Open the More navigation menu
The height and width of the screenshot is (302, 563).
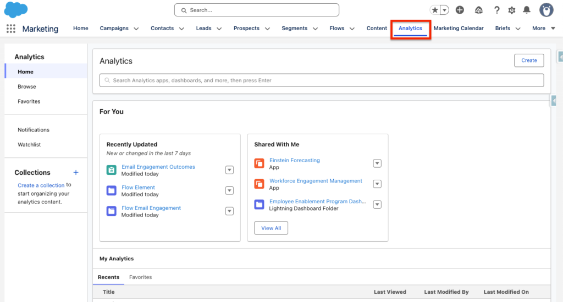point(543,29)
